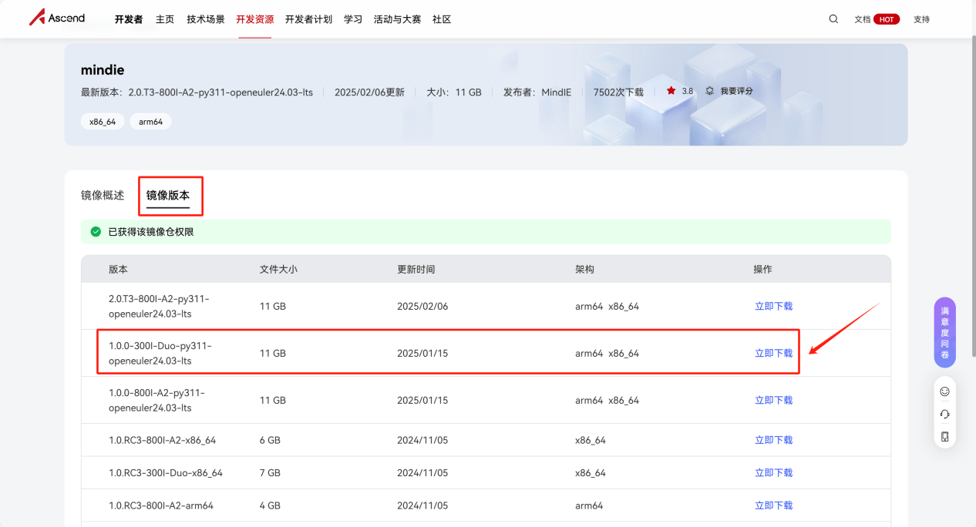The height and width of the screenshot is (527, 976).
Task: Switch to the 镜像版本 tab
Action: [168, 196]
